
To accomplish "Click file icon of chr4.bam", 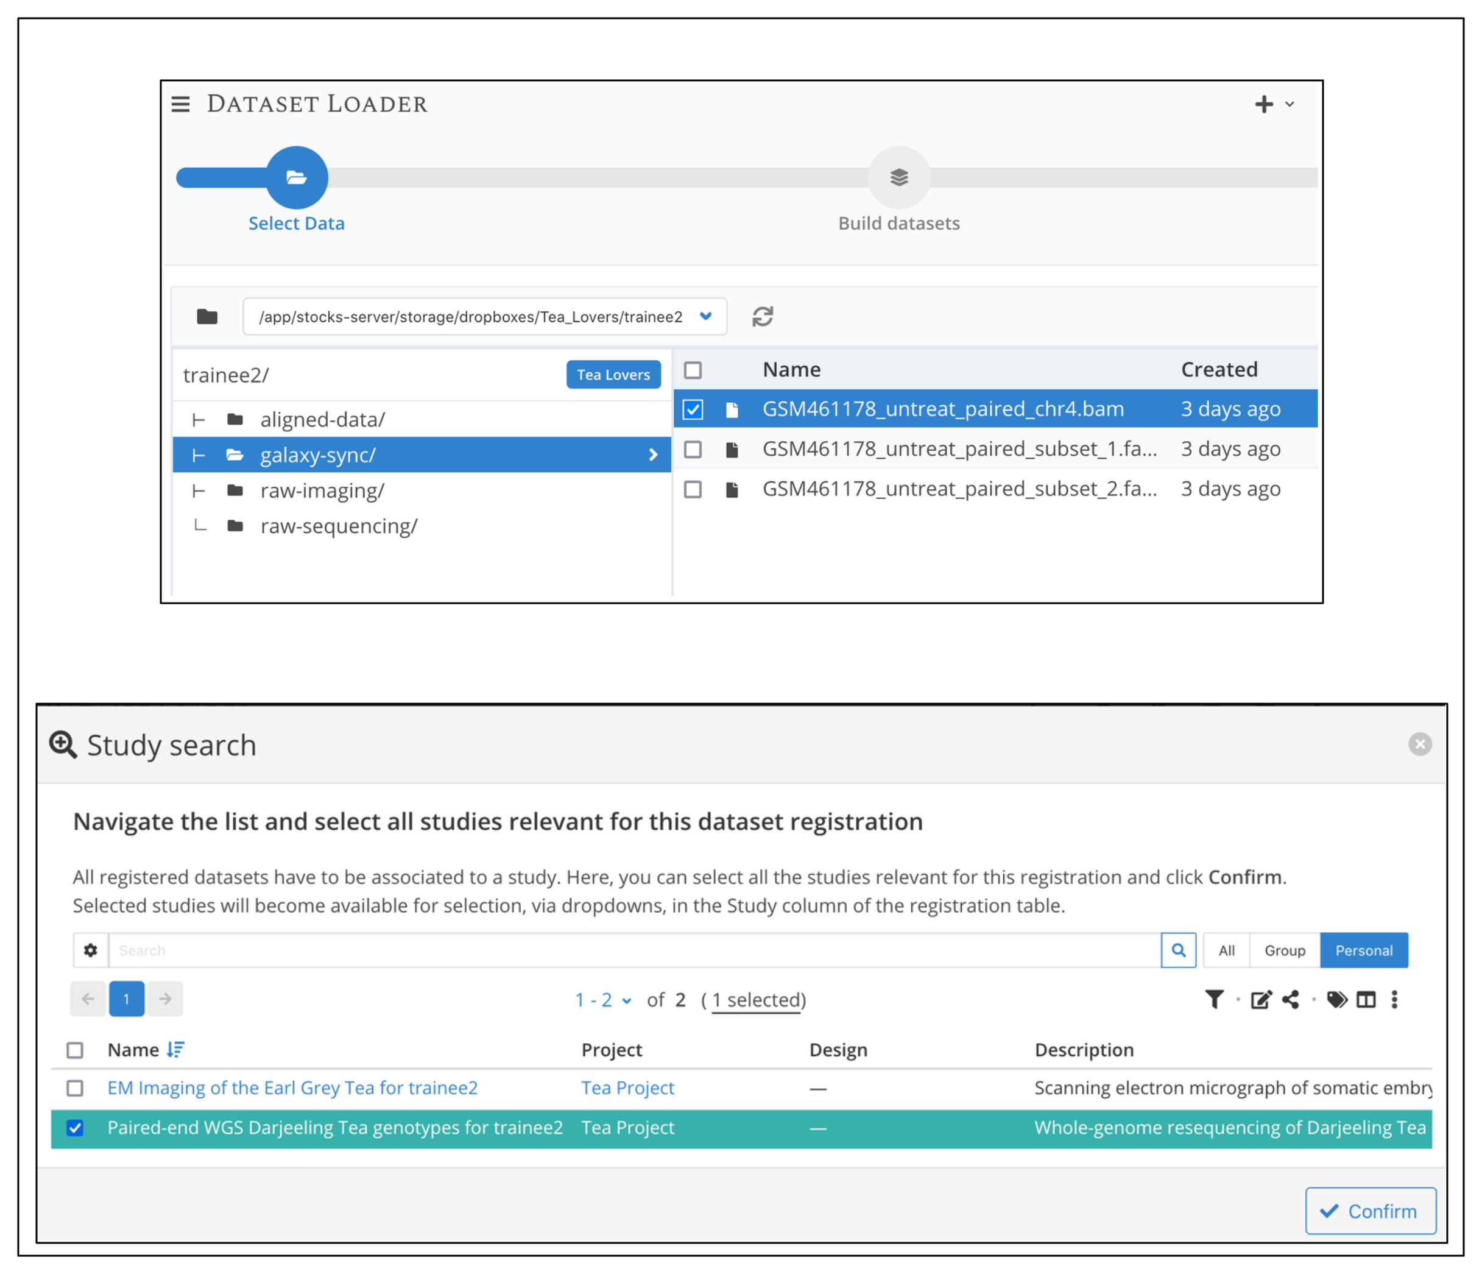I will tap(732, 410).
